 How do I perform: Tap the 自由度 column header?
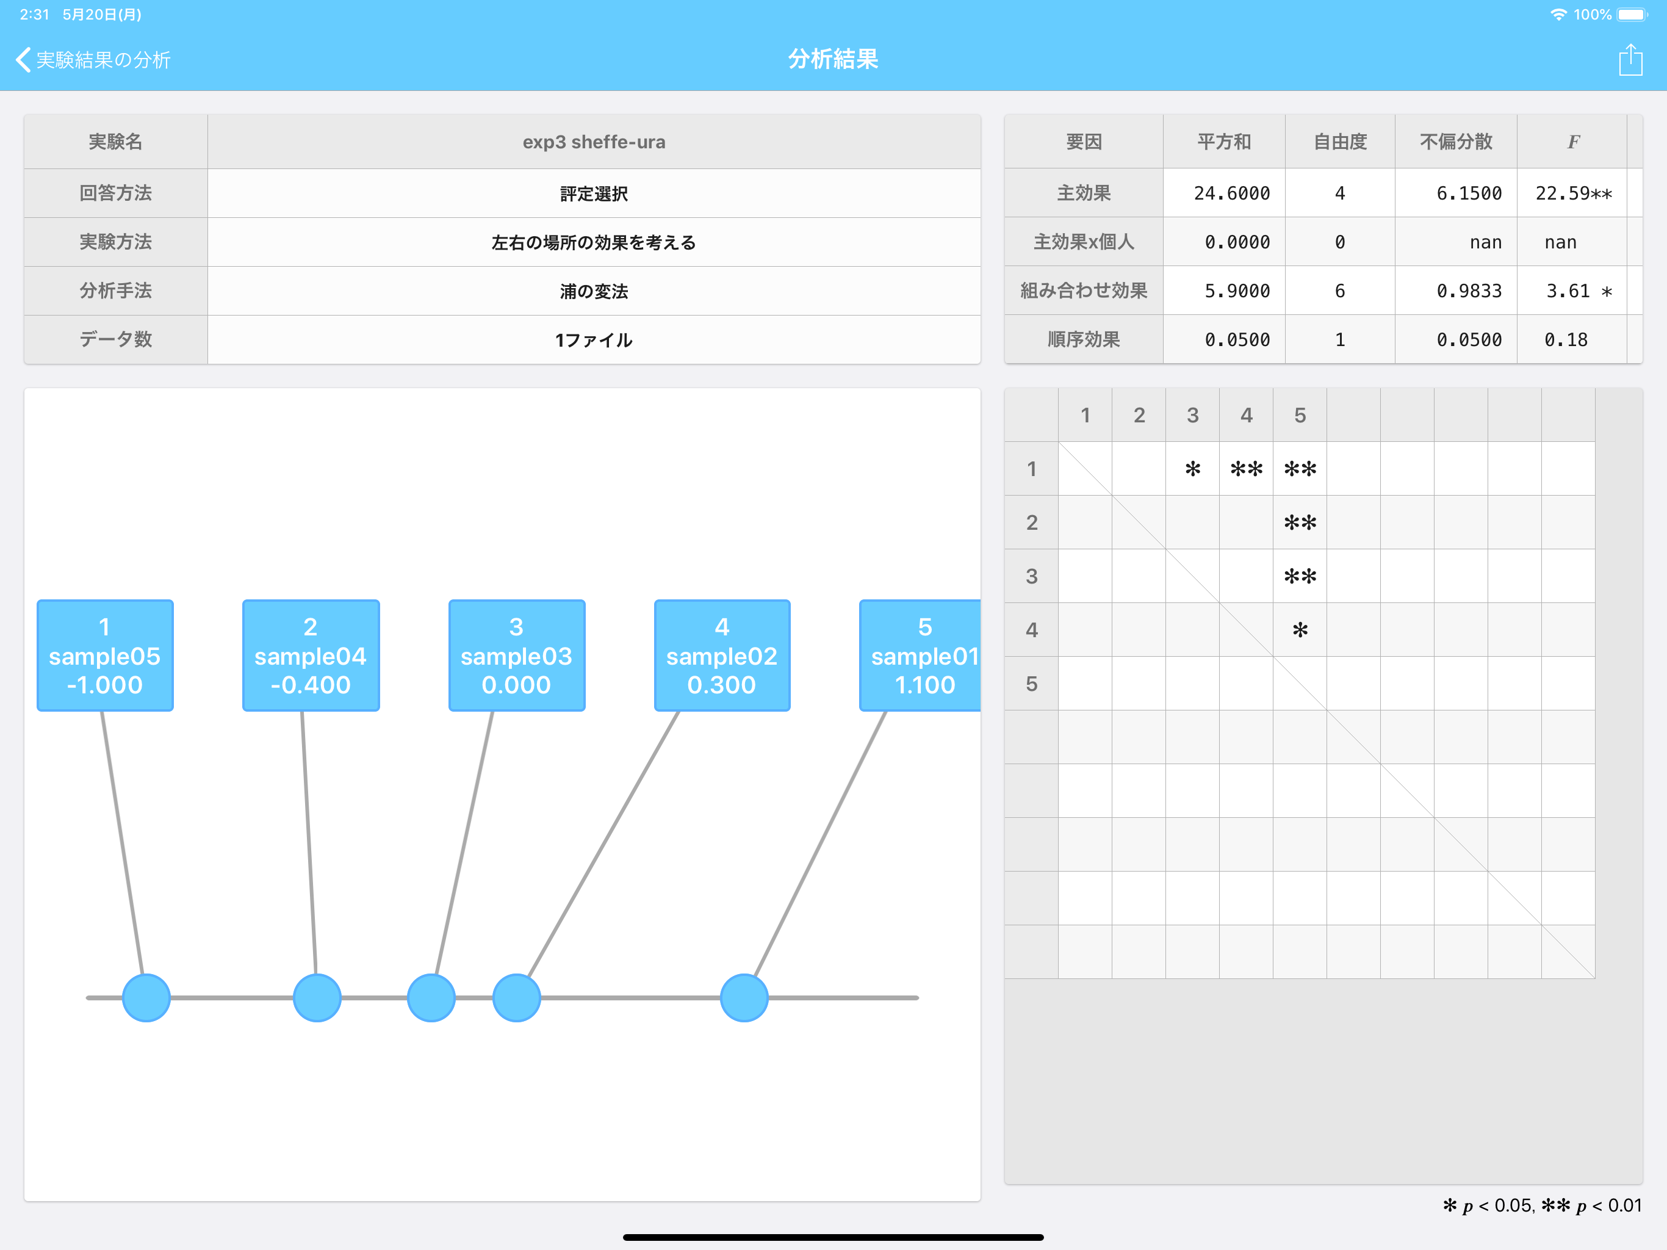click(1340, 142)
